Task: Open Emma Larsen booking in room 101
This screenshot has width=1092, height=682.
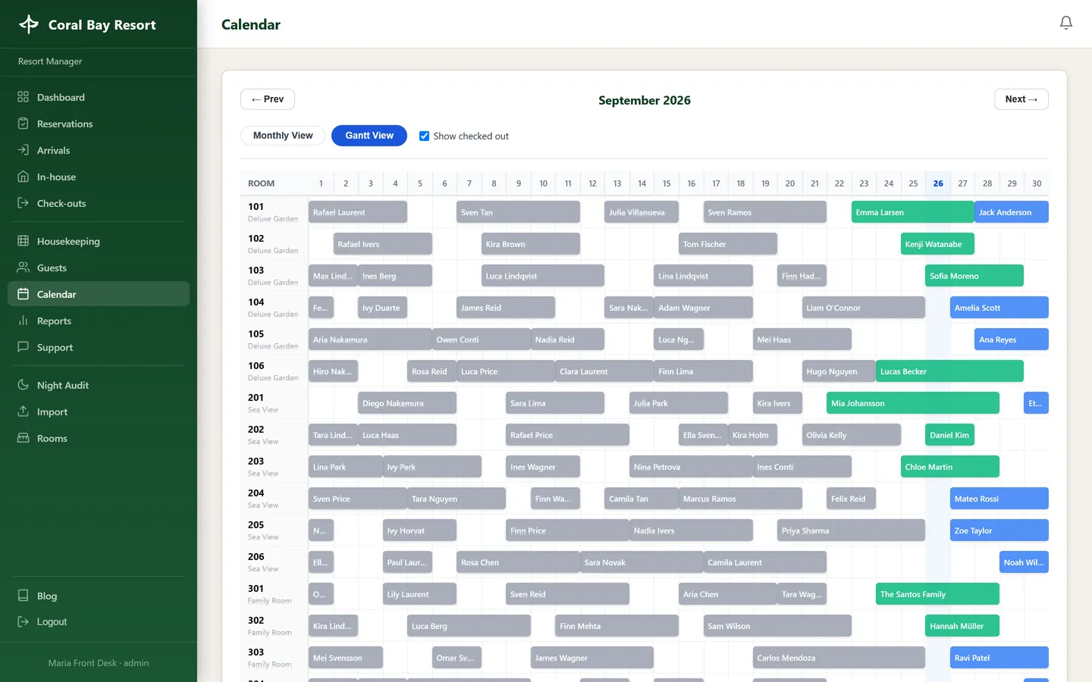Action: point(912,212)
